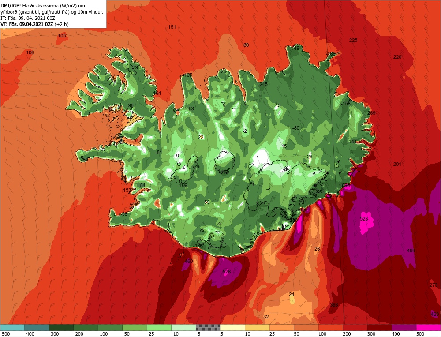441x337 pixels.
Task: Click the map value -215 in north Iceland
Action: tap(263, 84)
